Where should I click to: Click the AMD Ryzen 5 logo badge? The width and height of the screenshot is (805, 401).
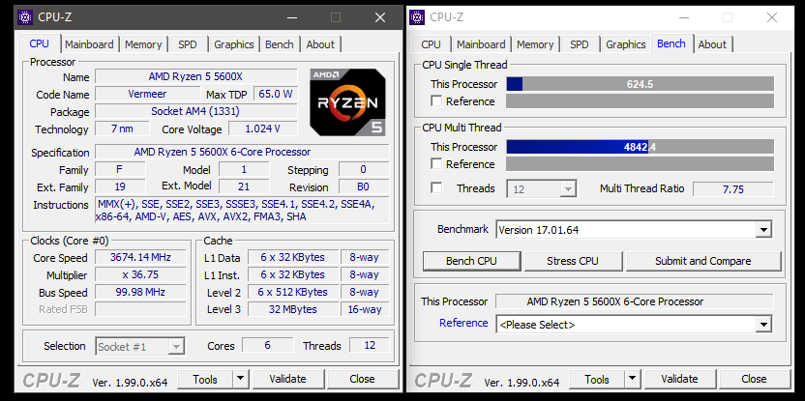(x=347, y=101)
